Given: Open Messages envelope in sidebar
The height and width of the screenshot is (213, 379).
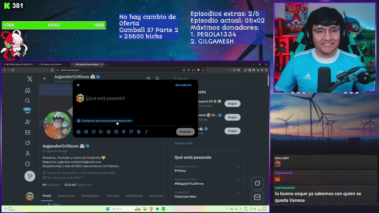Looking at the screenshot, I should coord(28,132).
